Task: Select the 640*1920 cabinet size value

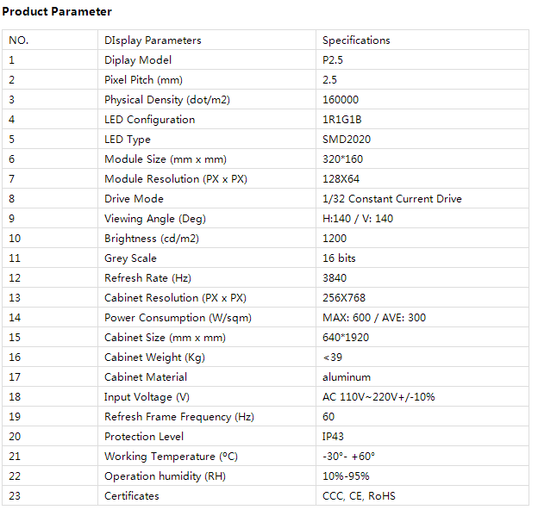Action: (x=345, y=338)
